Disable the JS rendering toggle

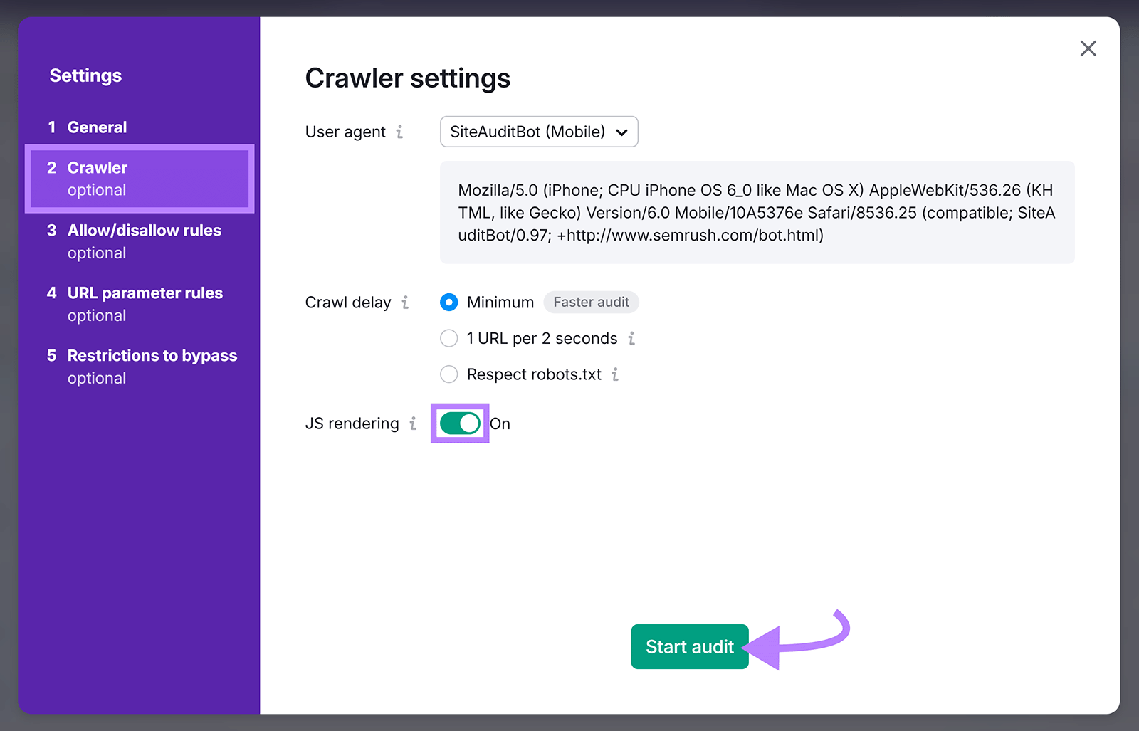pyautogui.click(x=459, y=424)
